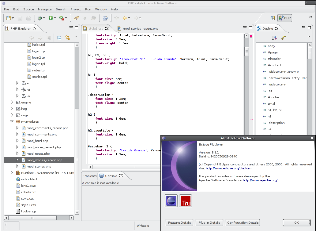
Task: Open the Project menu
Action: 76,9
